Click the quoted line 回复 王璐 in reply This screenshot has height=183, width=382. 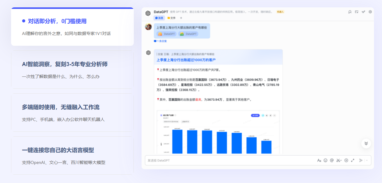(185, 54)
